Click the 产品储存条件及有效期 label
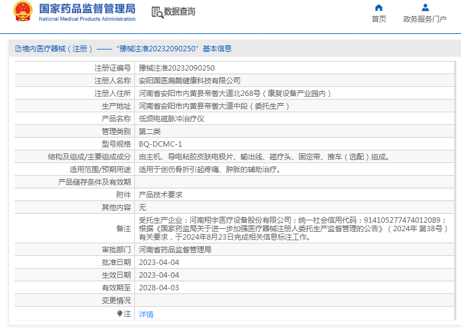Image resolution: width=461 pixels, height=332 pixels. 94,182
